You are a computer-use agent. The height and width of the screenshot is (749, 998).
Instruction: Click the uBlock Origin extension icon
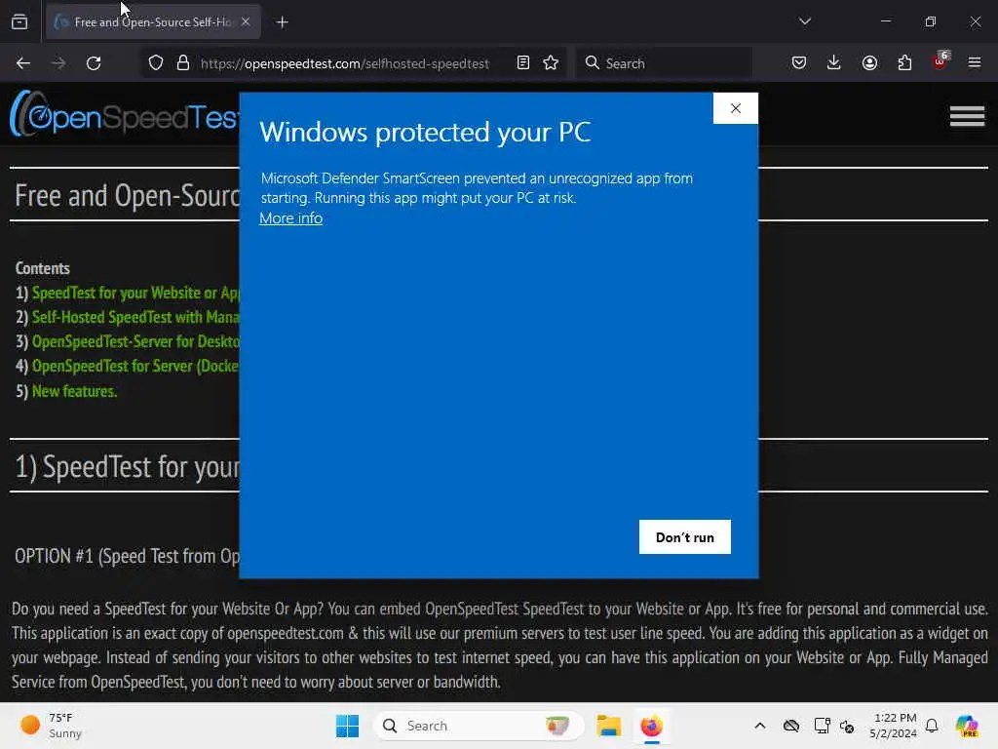(x=940, y=61)
